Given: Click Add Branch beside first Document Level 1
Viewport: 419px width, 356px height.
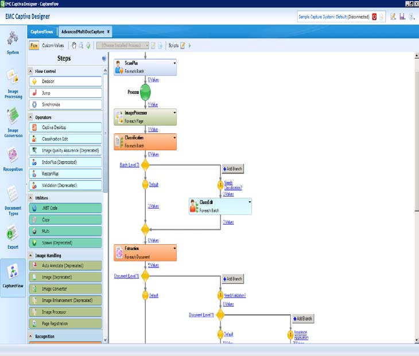Looking at the screenshot, I should pos(233,279).
